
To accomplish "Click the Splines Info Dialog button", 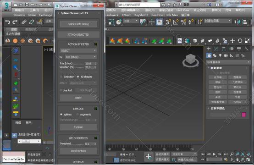I will [x=78, y=24].
